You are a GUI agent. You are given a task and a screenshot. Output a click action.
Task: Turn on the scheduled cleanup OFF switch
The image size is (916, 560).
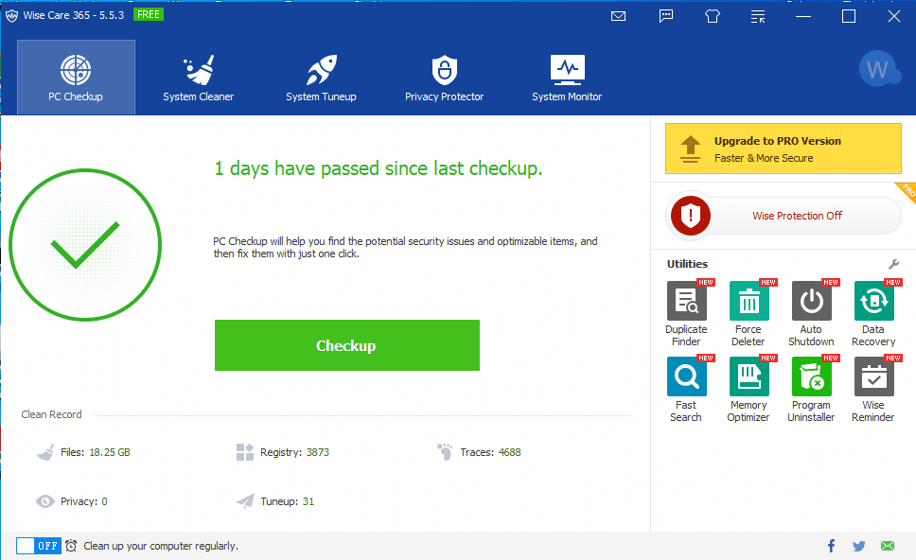(x=39, y=546)
